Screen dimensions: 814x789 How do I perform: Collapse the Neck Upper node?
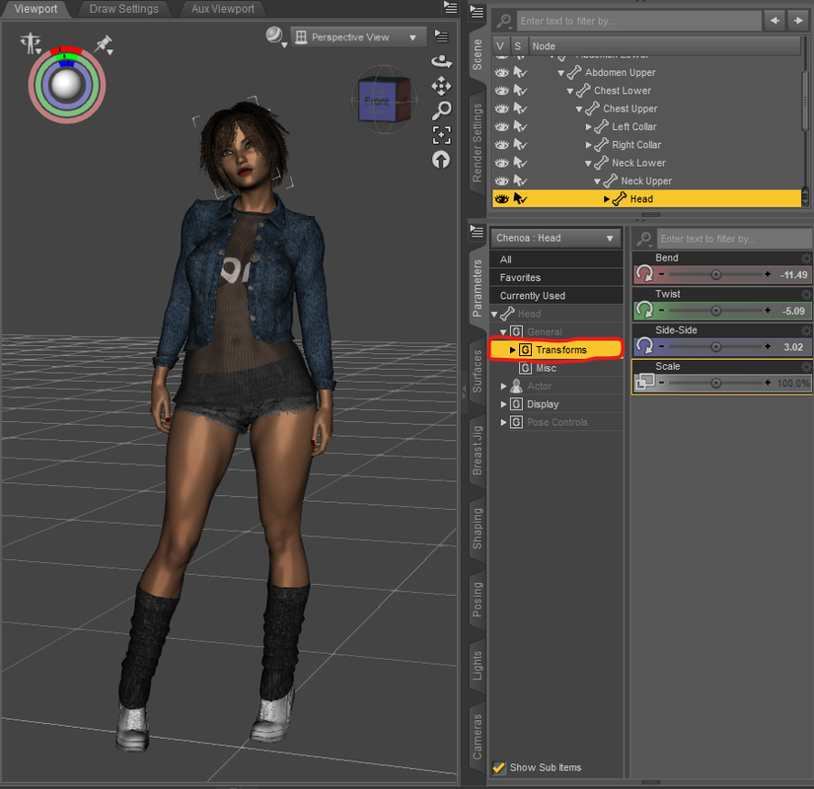(598, 181)
